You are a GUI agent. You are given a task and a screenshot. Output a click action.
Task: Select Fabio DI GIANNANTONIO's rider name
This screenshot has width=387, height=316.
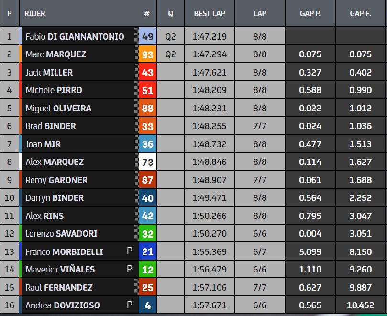click(75, 37)
